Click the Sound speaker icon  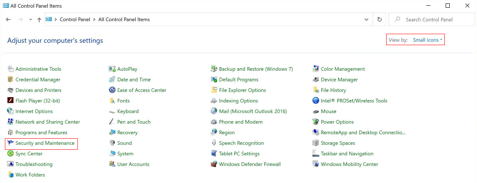[112, 143]
